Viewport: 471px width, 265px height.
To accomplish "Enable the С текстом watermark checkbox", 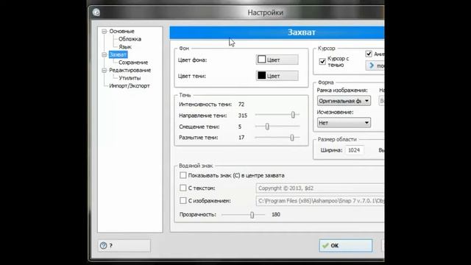I will click(x=183, y=188).
